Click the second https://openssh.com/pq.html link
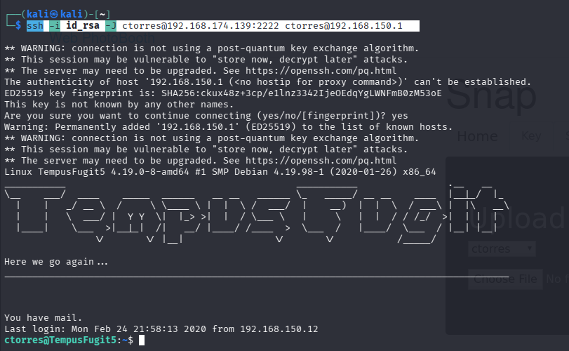 321,161
